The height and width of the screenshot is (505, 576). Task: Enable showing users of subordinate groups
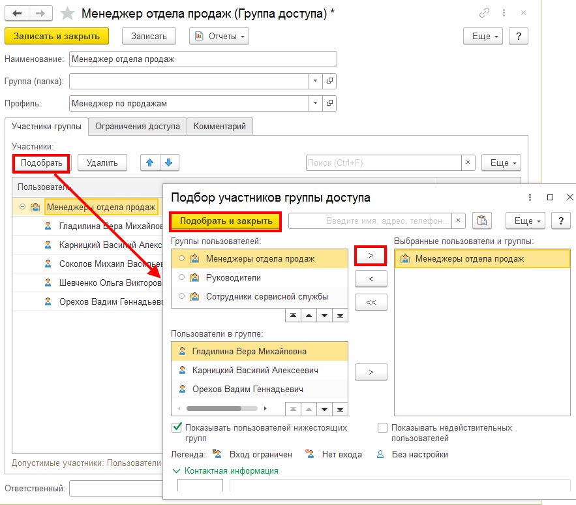pos(177,428)
